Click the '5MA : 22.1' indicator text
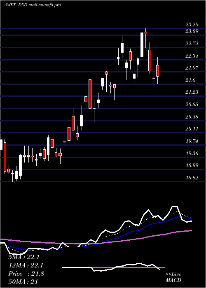 (24, 257)
